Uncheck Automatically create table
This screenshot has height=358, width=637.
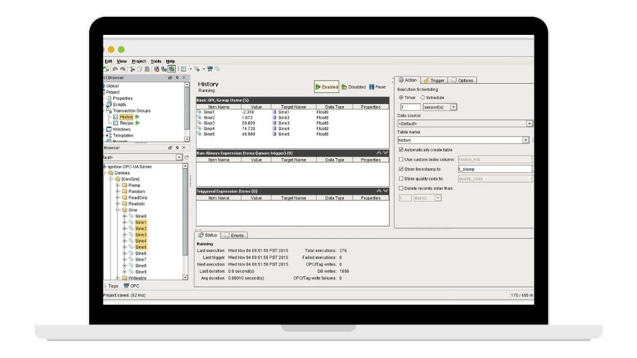(x=401, y=150)
